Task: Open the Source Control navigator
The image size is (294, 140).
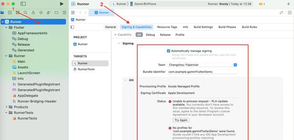Action: click(10, 13)
